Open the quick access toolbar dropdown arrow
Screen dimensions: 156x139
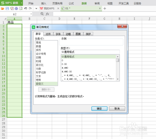36,9
